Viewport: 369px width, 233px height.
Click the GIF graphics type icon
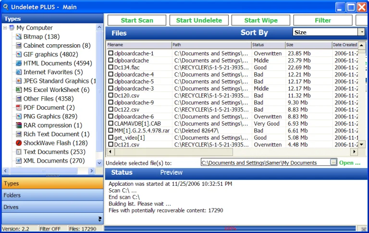pos(19,54)
